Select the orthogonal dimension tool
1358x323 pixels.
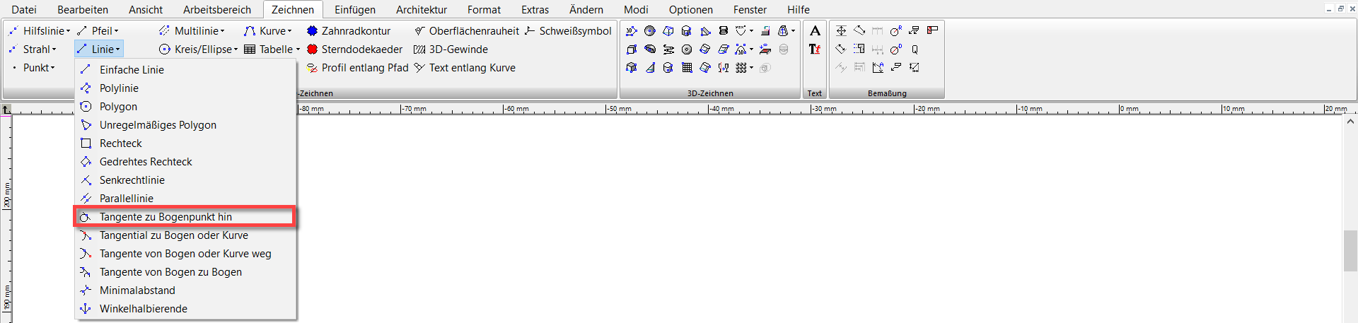tap(841, 30)
